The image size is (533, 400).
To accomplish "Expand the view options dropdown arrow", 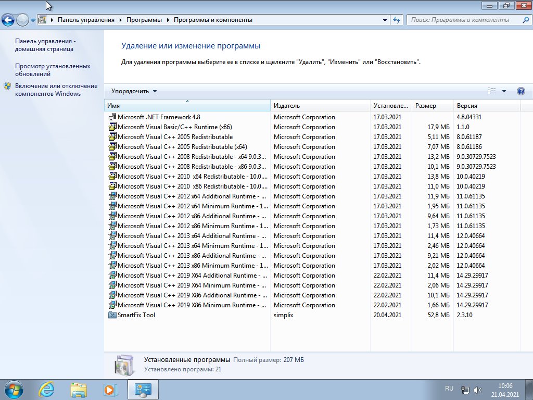I will pos(504,91).
